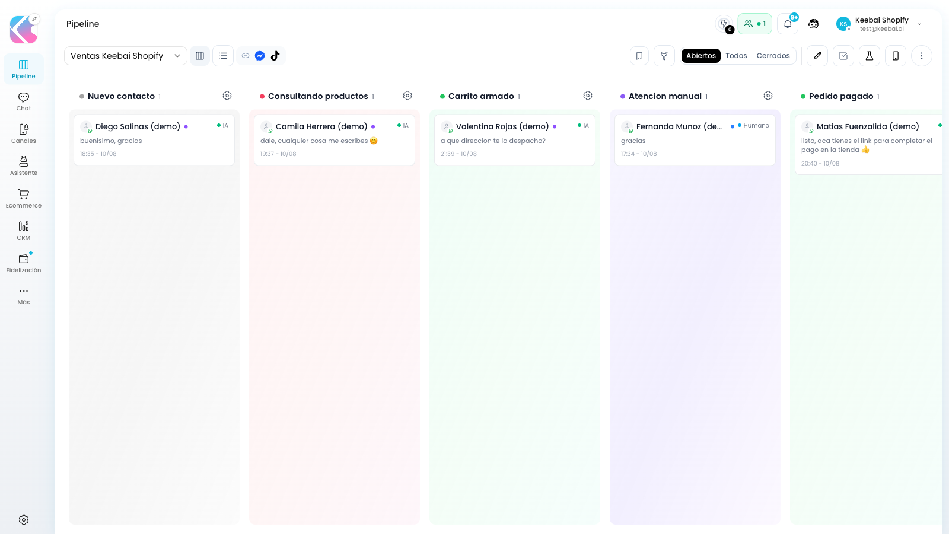Click the IA status on Diego's card

222,126
